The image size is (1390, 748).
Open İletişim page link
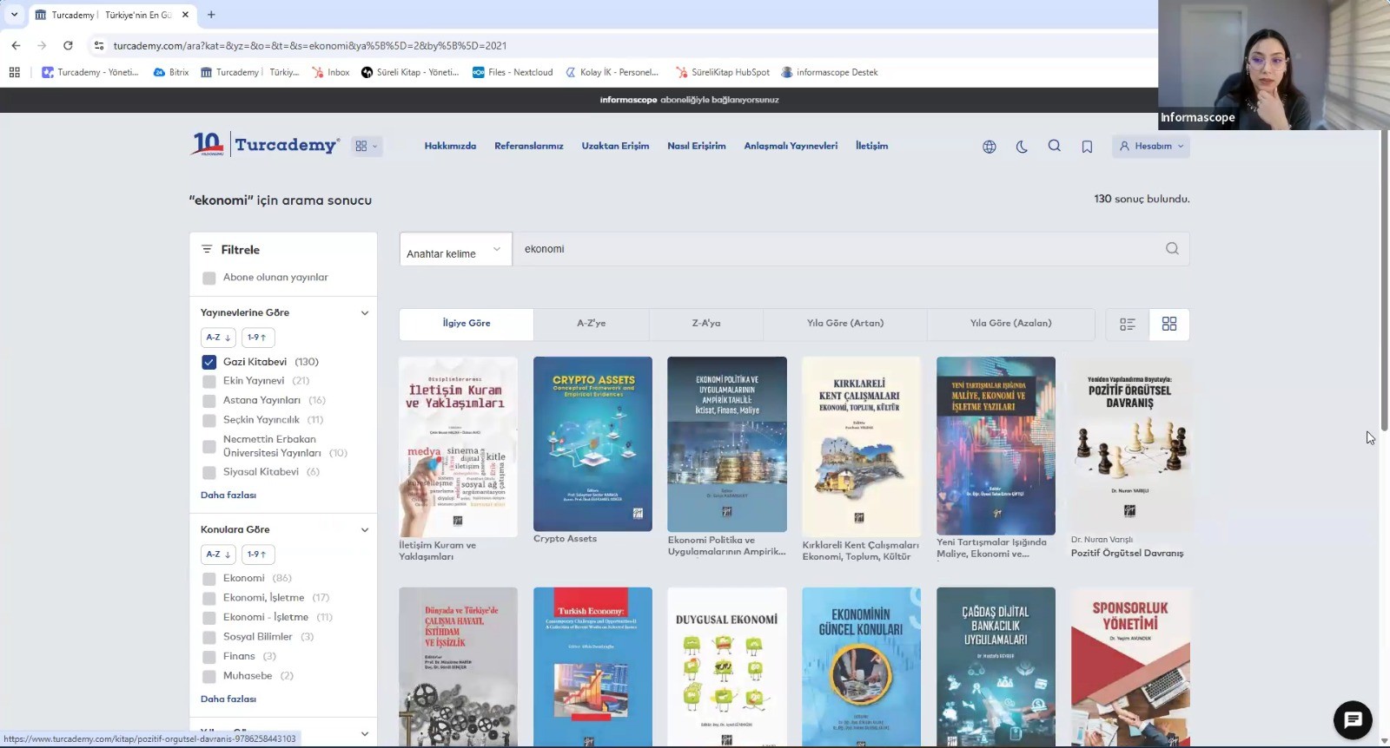[871, 146]
